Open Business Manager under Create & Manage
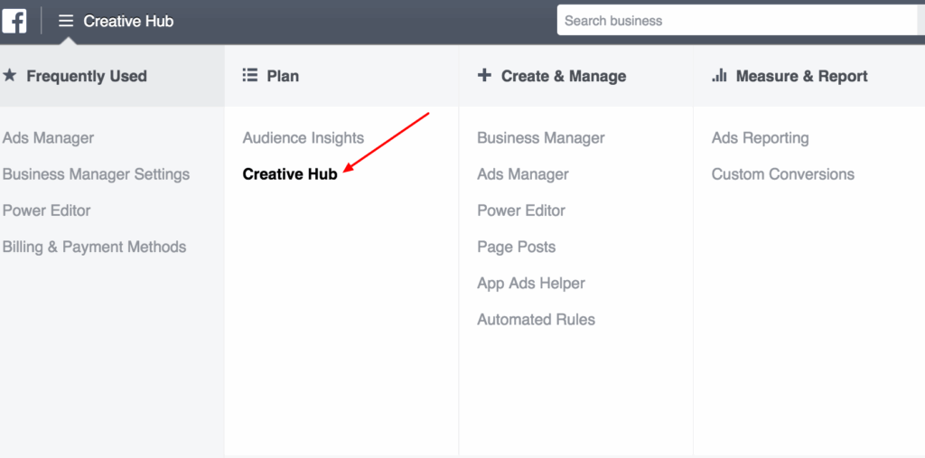Viewport: 925px width, 458px height. [541, 138]
